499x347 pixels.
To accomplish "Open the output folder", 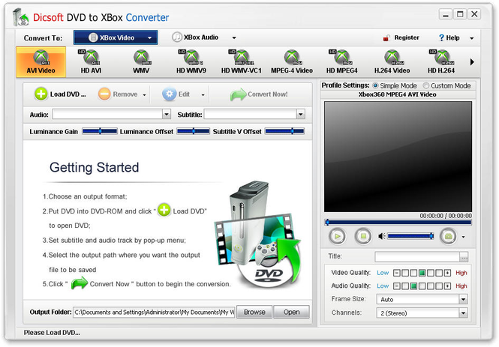I will tap(291, 312).
